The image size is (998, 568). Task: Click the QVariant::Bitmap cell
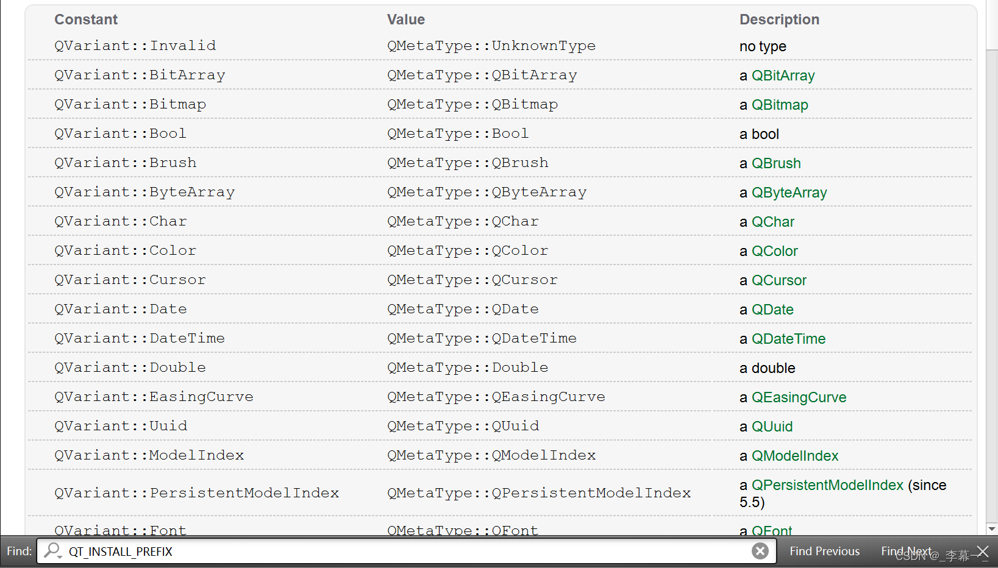tap(130, 104)
